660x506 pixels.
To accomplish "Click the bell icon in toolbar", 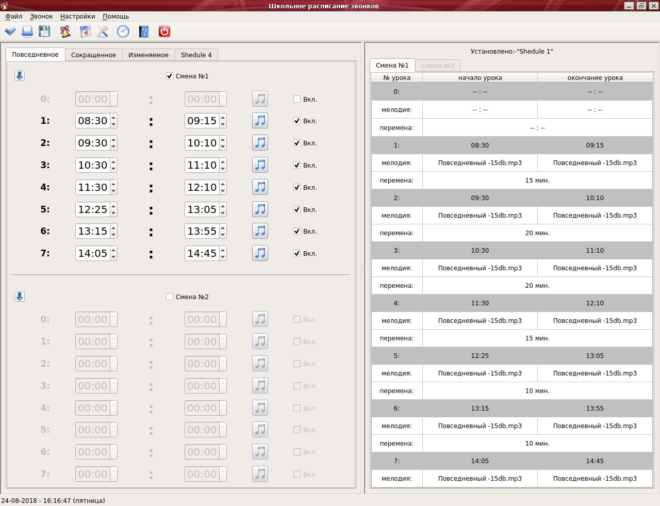I will [x=65, y=31].
